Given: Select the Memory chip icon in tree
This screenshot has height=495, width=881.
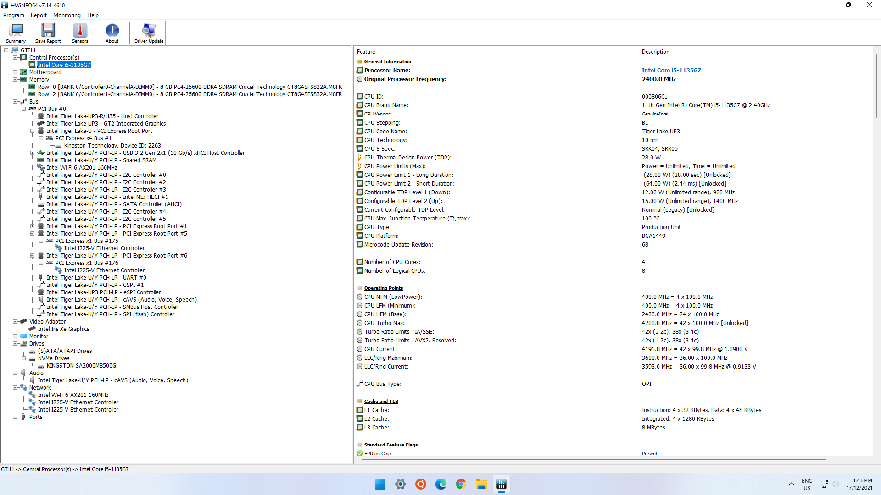Looking at the screenshot, I should (23, 79).
